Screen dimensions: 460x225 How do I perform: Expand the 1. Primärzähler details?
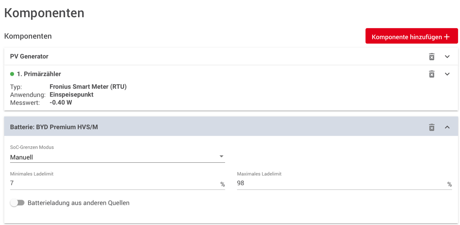(447, 74)
